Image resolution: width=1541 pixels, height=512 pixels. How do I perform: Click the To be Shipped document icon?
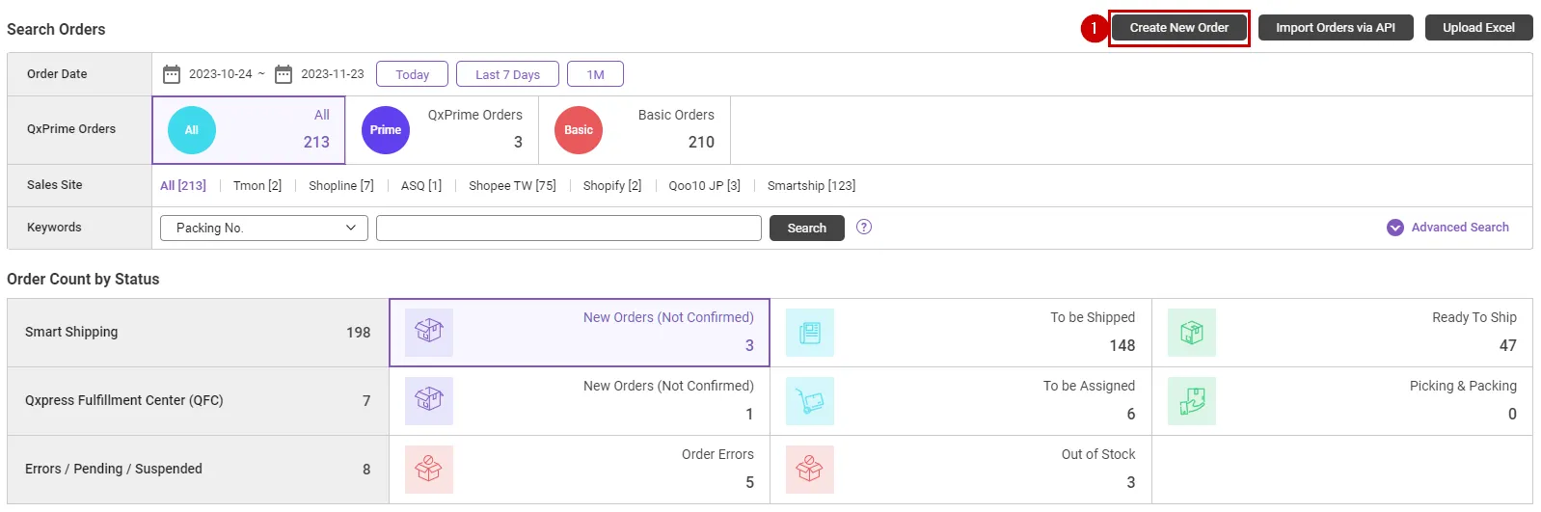(810, 333)
